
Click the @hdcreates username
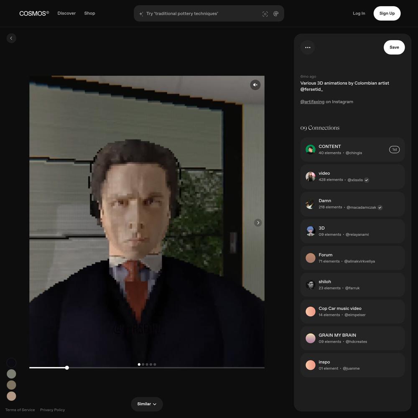coord(356,342)
